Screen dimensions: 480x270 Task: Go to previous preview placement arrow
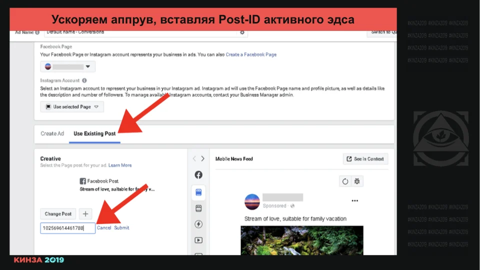(194, 158)
